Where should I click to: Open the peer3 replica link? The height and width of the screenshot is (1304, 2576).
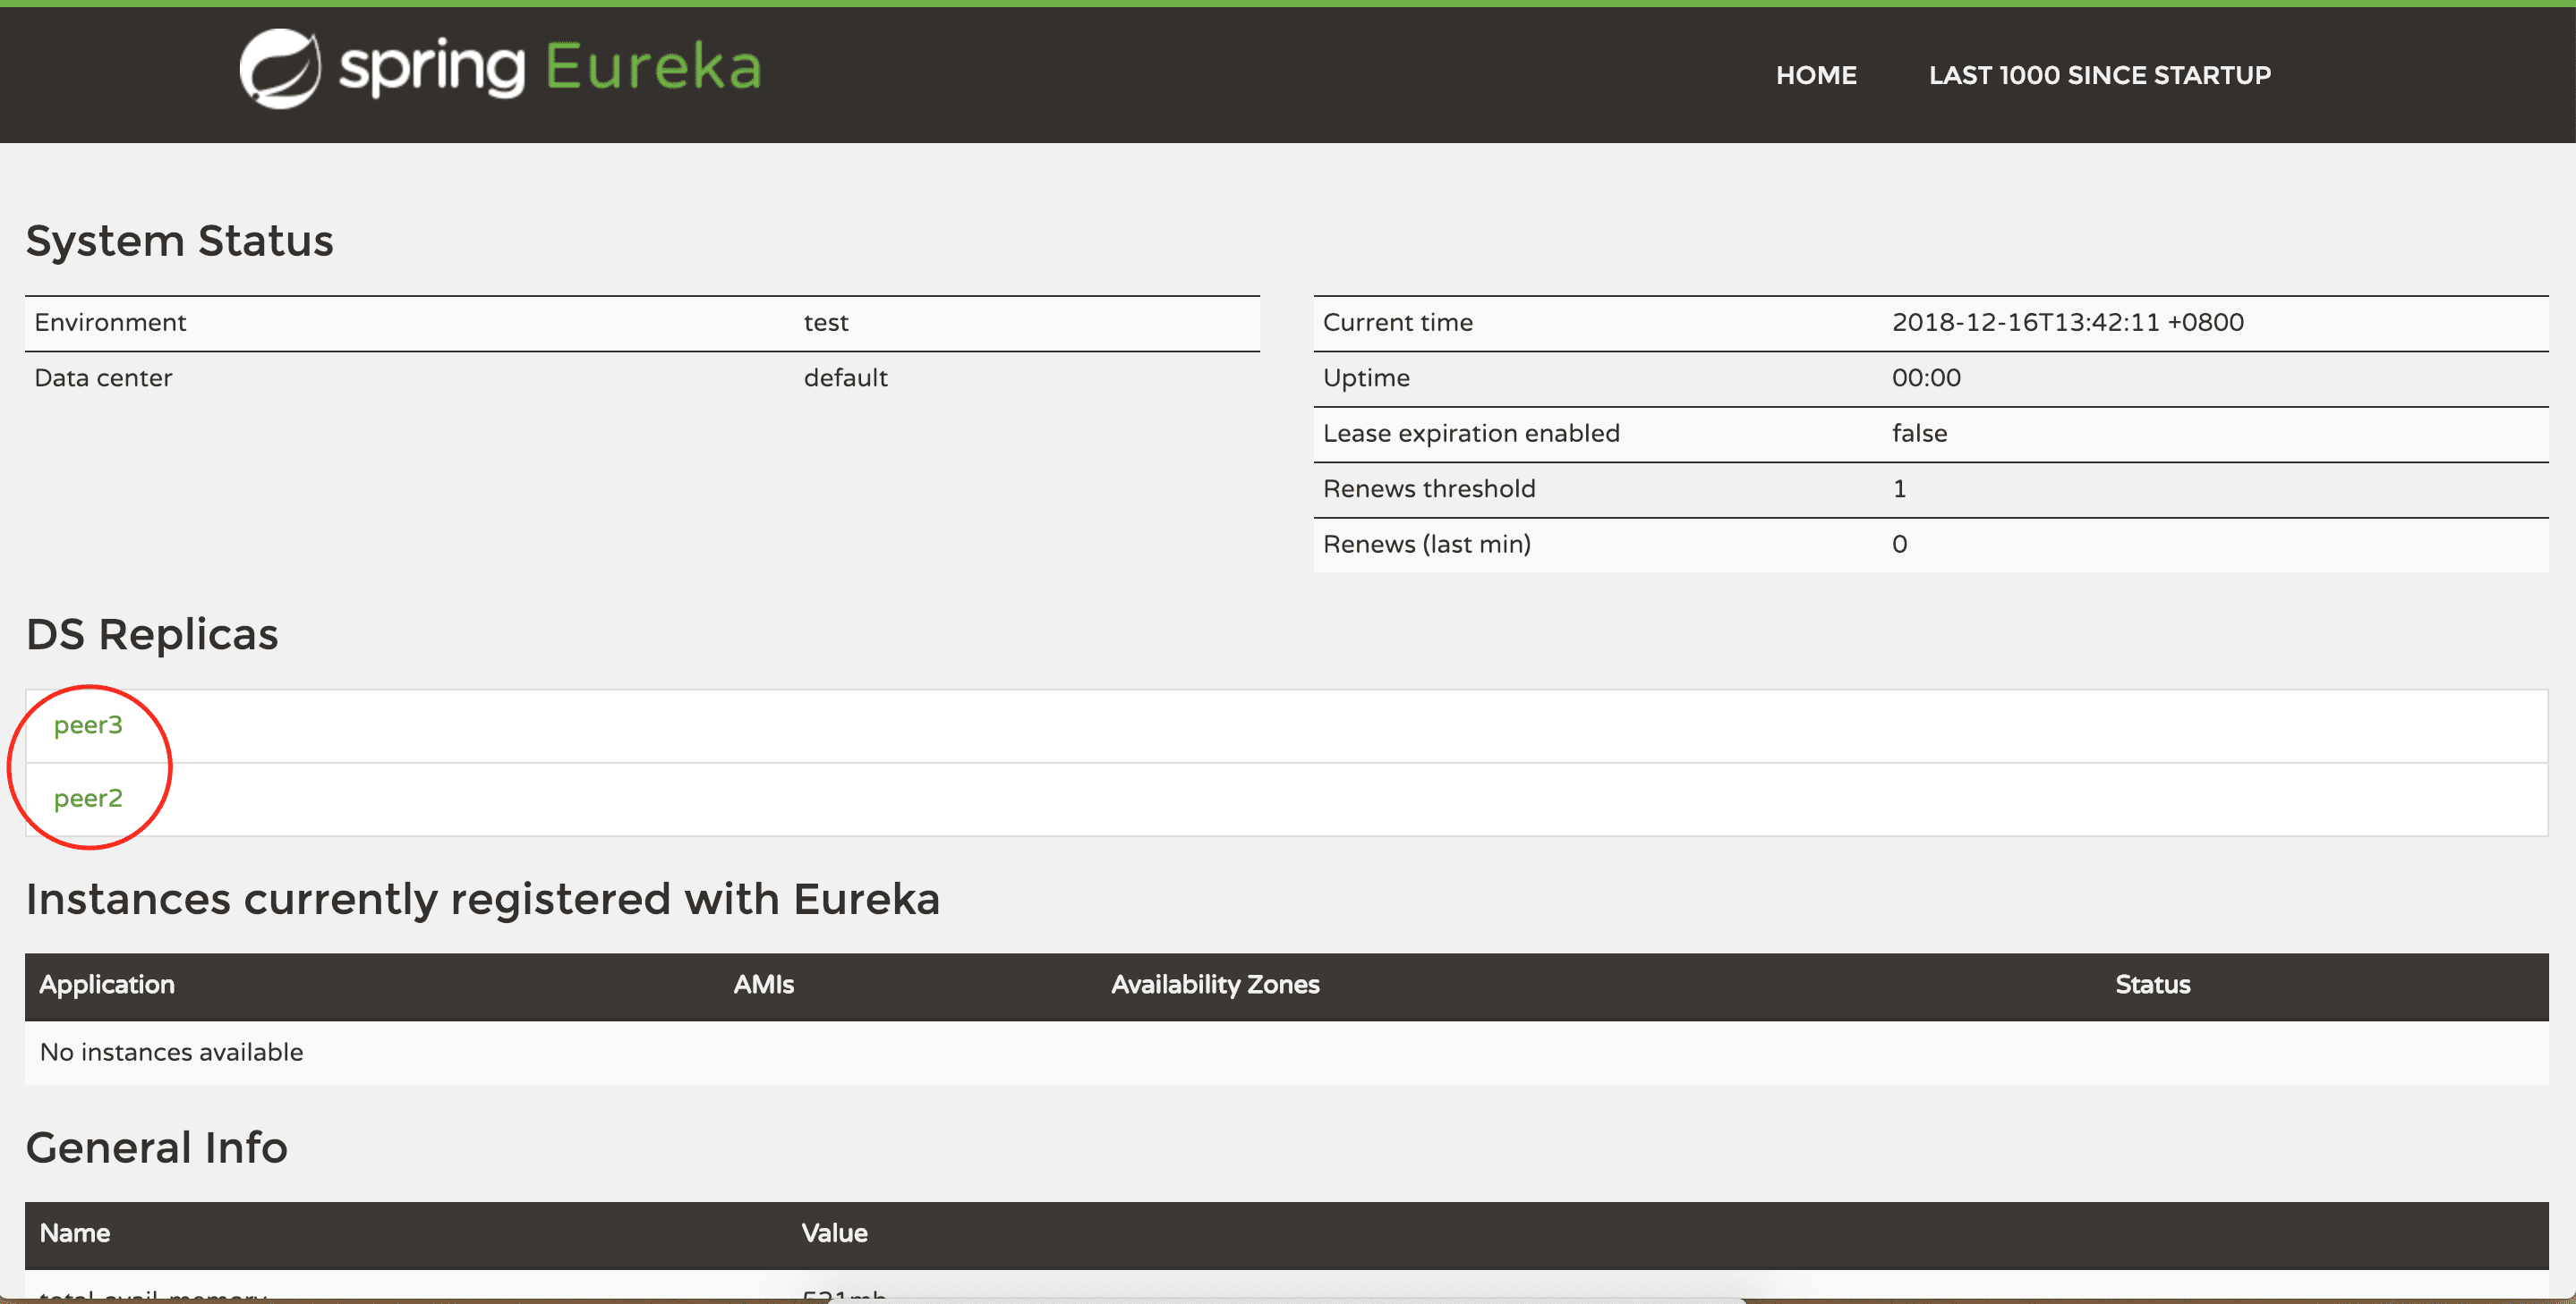pyautogui.click(x=88, y=725)
